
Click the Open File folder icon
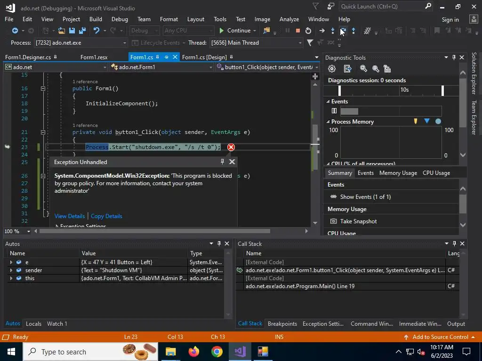point(62,31)
